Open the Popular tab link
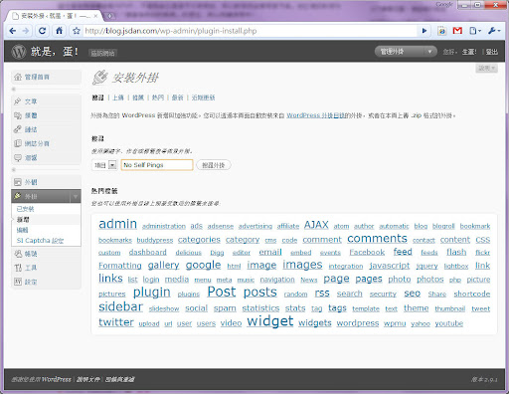This screenshot has width=509, height=394. (x=158, y=98)
